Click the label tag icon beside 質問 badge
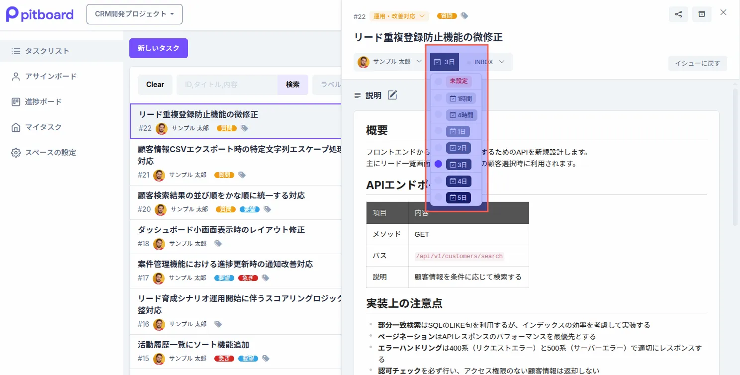This screenshot has width=740, height=375. click(x=464, y=15)
